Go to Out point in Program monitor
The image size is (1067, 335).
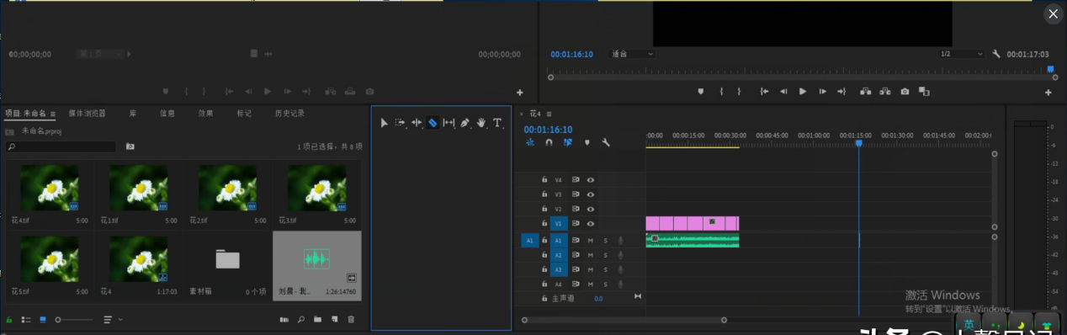tap(842, 91)
